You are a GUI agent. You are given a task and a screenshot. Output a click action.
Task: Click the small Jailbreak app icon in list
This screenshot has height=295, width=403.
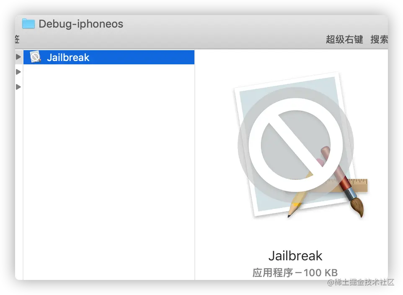[x=35, y=57]
